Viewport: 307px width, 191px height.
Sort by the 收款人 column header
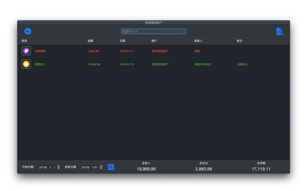(x=198, y=41)
